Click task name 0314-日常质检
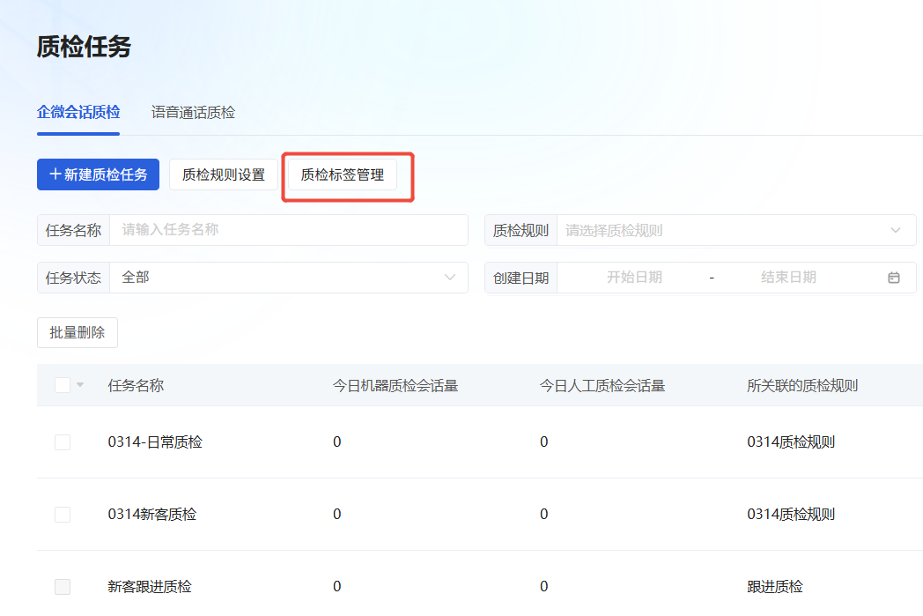This screenshot has width=923, height=616. pos(155,442)
